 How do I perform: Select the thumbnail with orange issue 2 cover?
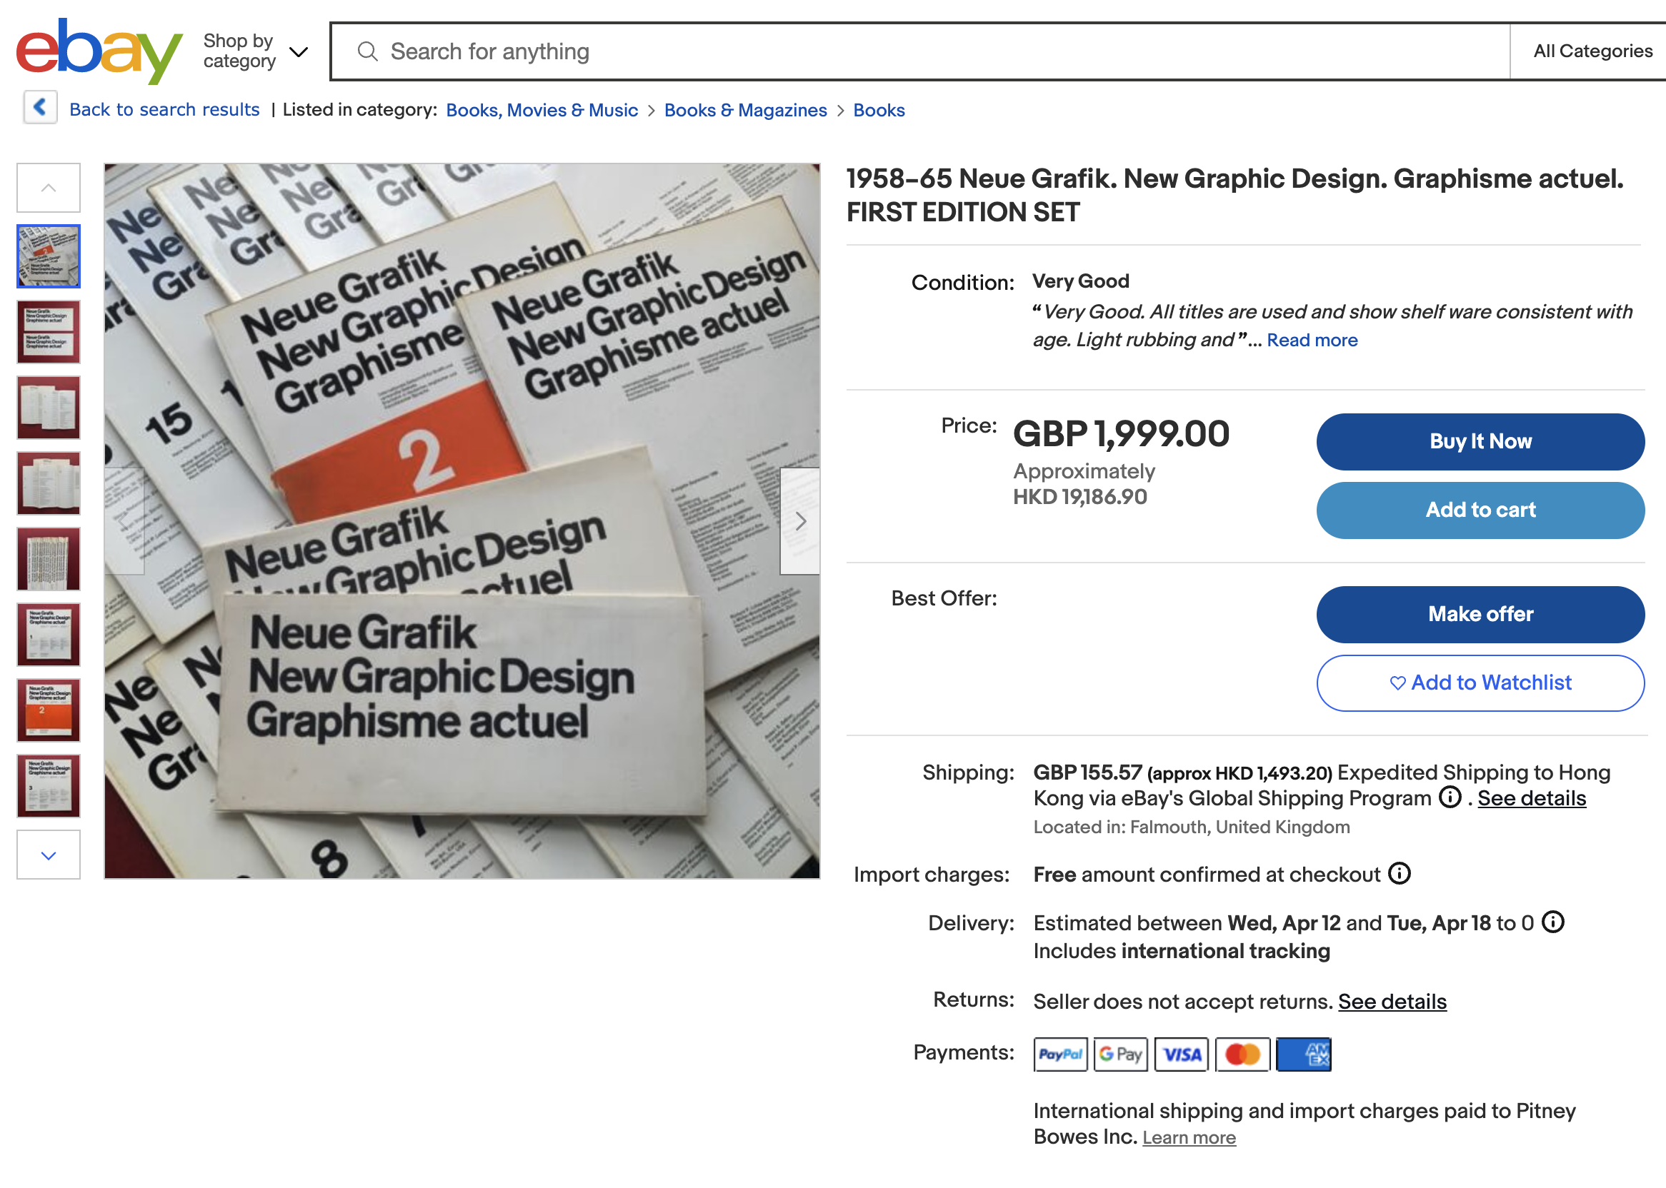[49, 710]
